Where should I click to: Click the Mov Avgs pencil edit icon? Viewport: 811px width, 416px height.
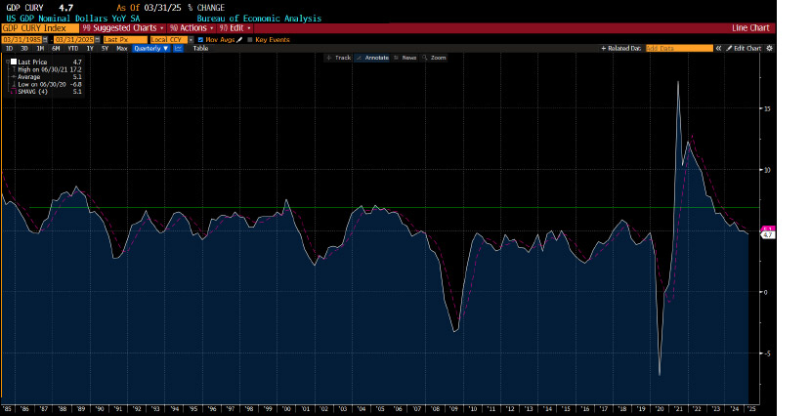[x=239, y=40]
